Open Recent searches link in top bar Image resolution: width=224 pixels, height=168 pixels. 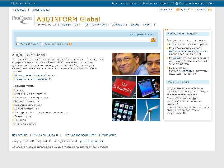click(x=126, y=3)
